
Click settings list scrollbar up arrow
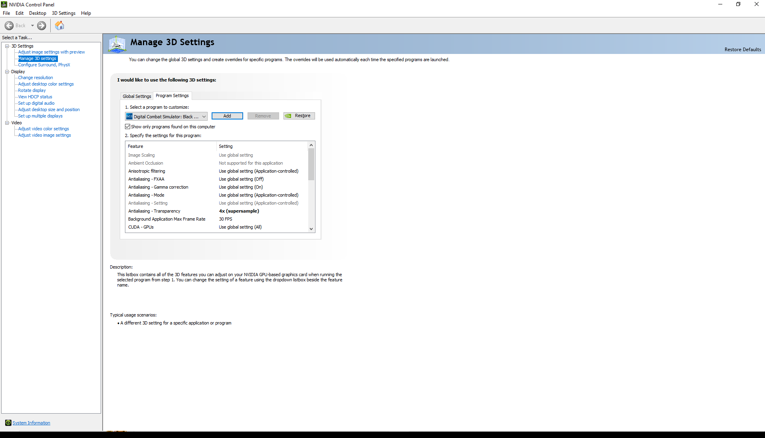click(311, 145)
